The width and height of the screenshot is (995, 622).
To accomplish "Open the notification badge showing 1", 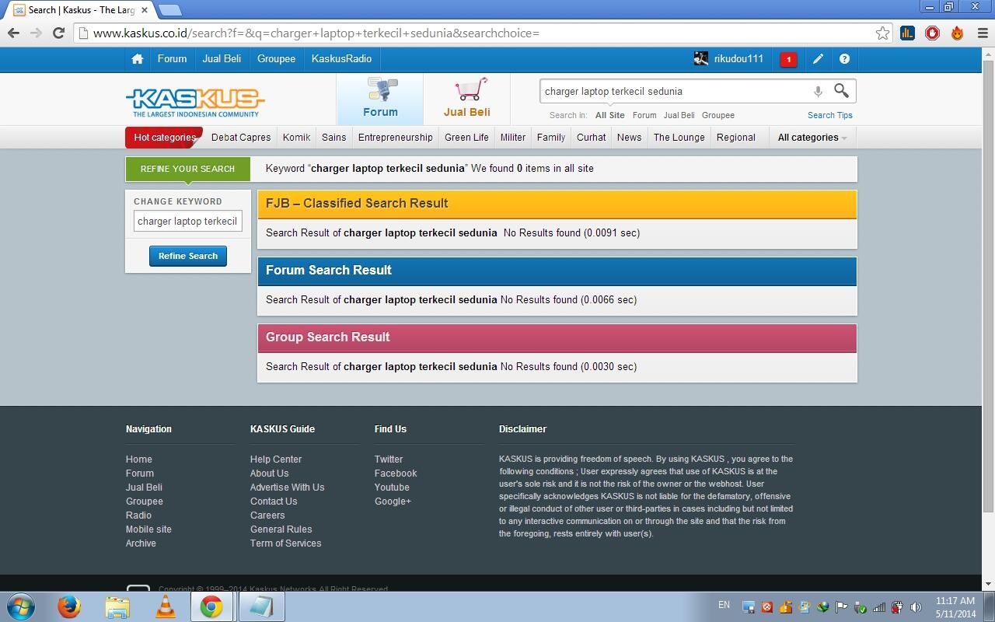I will point(788,59).
